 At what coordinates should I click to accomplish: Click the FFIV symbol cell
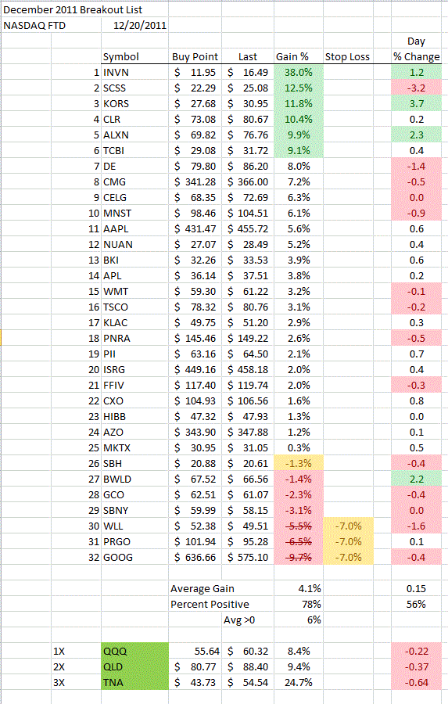[134, 385]
